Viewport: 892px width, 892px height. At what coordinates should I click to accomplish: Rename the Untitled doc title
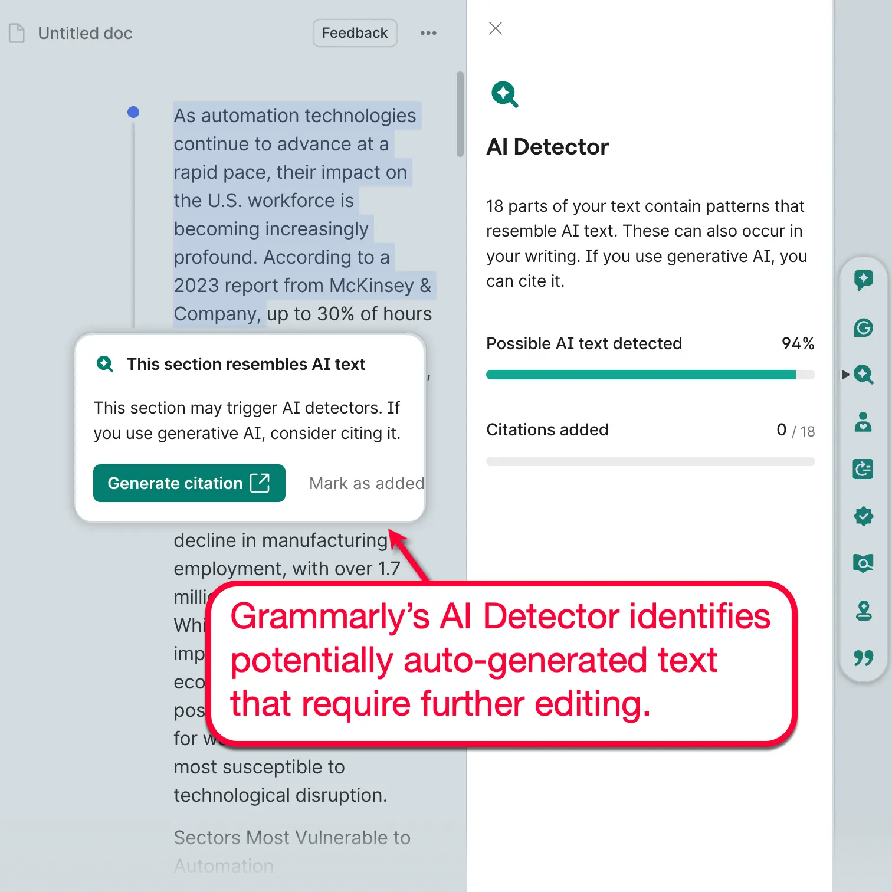[85, 33]
